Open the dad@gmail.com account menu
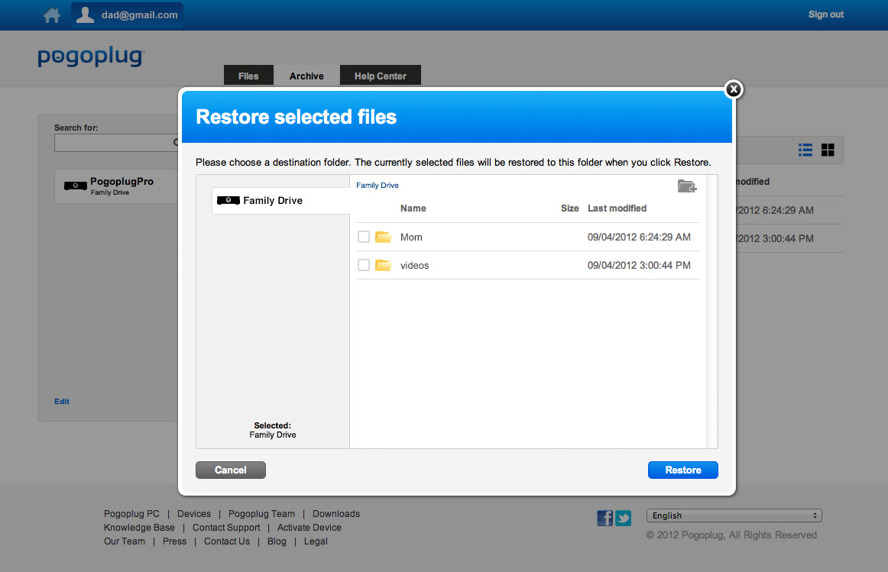The image size is (888, 572). pos(127,15)
